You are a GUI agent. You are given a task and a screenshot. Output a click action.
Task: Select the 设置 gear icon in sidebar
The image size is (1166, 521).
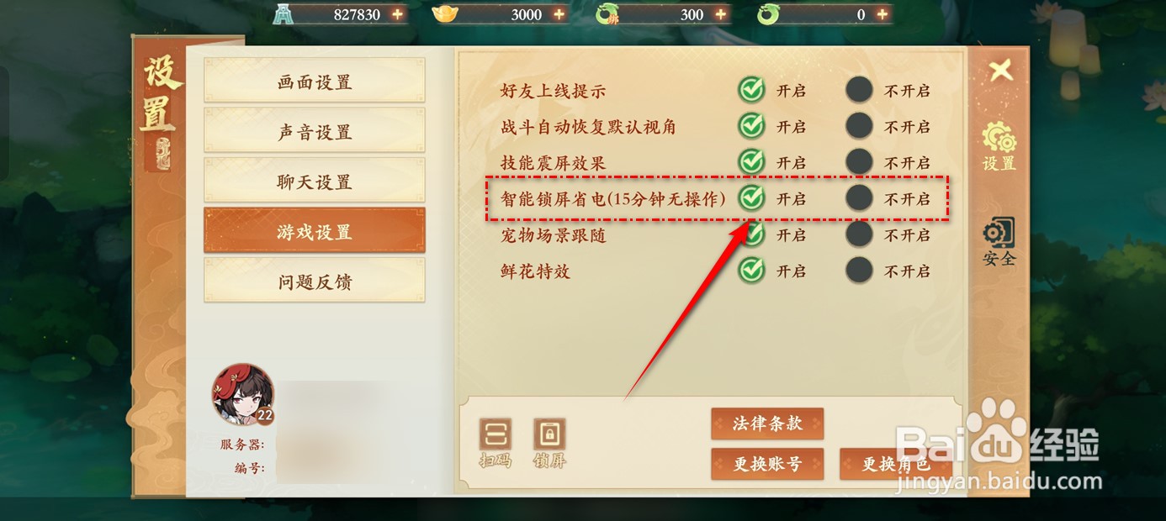[999, 138]
